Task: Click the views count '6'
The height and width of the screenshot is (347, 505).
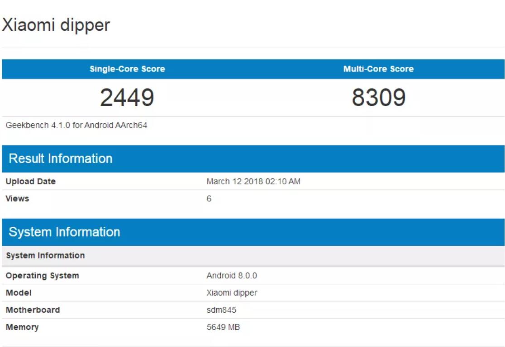Action: tap(209, 198)
